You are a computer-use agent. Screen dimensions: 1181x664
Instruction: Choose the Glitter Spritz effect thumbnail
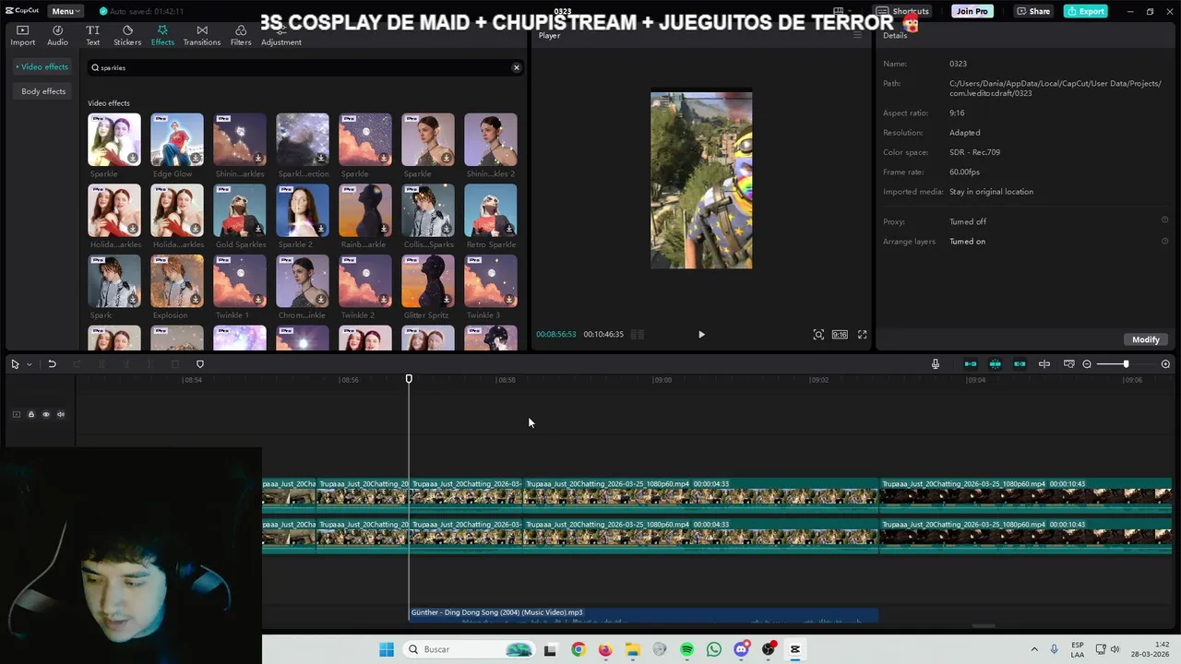tap(428, 281)
